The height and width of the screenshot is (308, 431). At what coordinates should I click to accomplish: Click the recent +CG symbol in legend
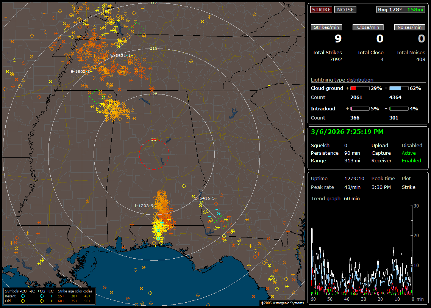(x=42, y=296)
